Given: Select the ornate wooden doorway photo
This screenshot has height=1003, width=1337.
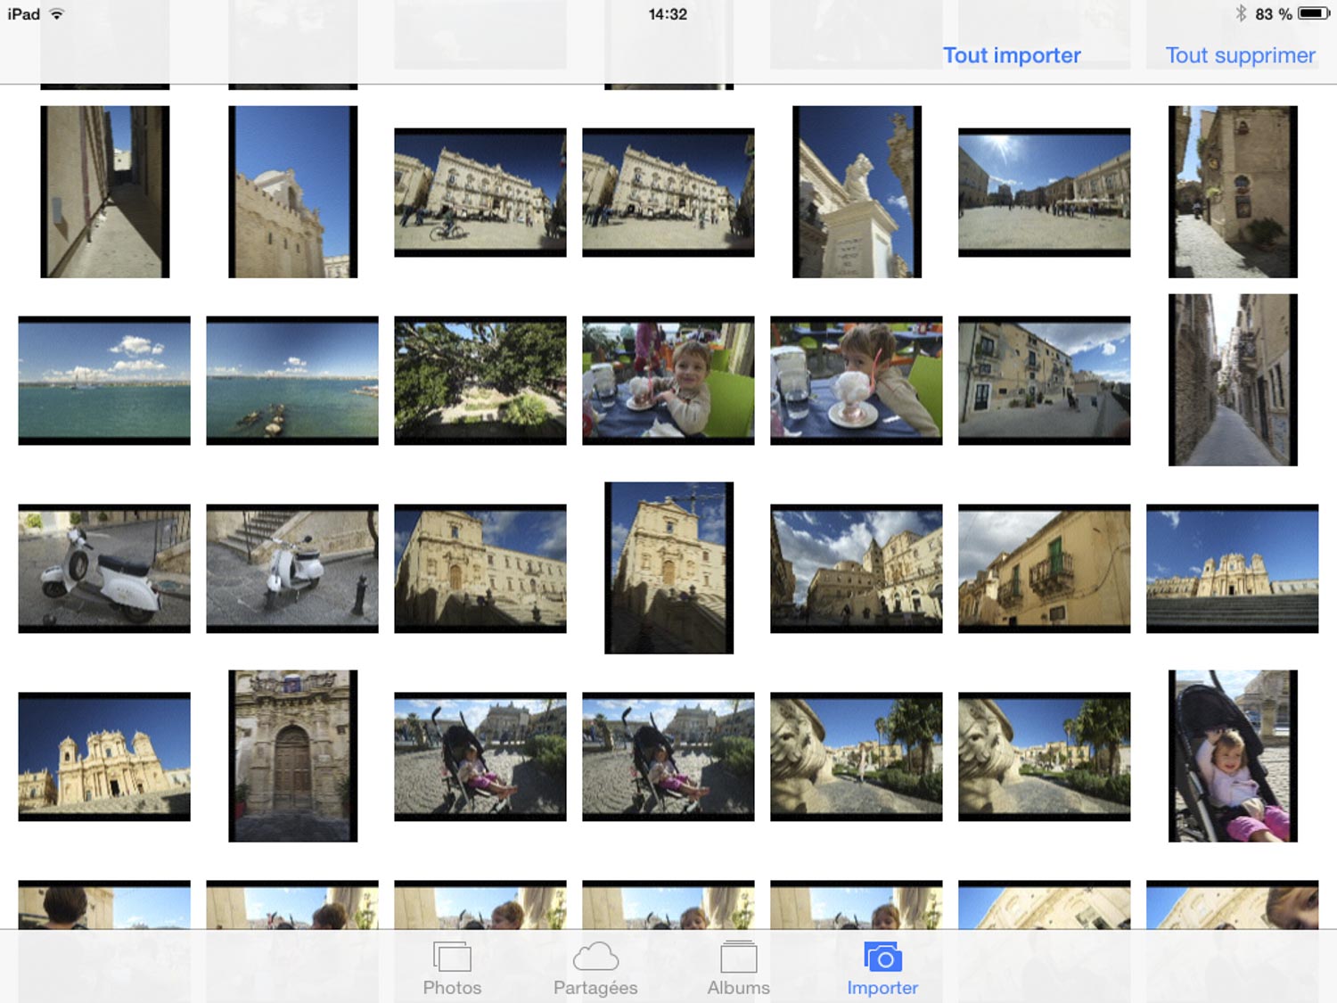Looking at the screenshot, I should [293, 756].
